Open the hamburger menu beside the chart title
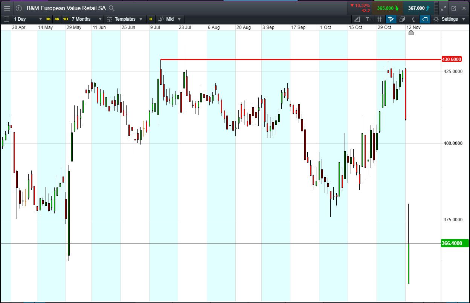 [x=7, y=8]
